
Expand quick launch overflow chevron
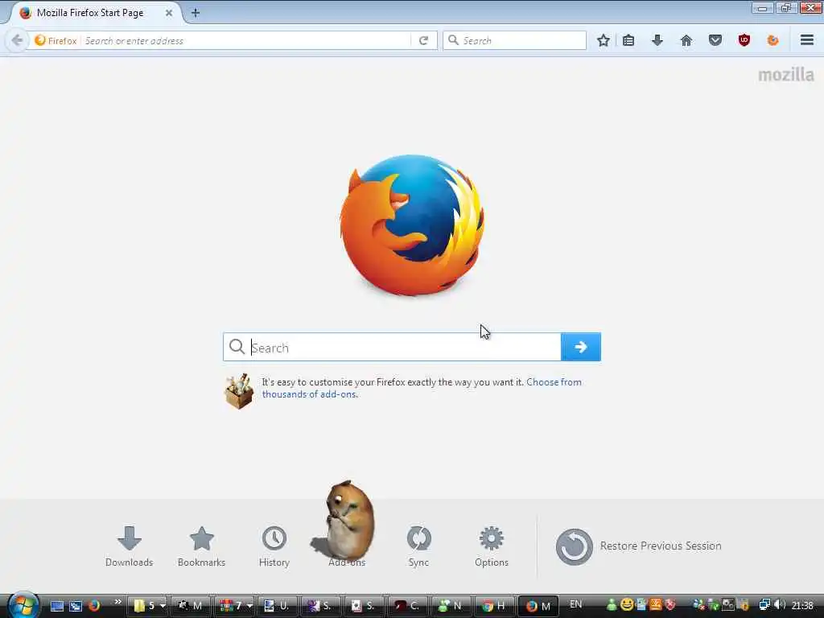coord(117,602)
